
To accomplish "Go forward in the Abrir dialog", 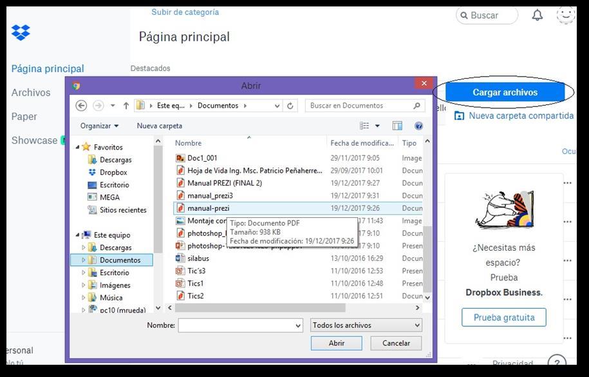I will pos(98,106).
